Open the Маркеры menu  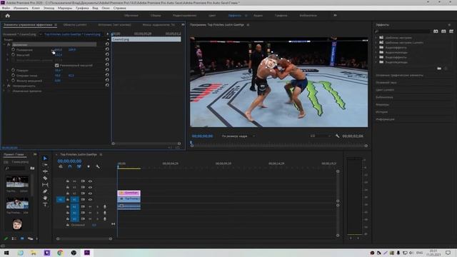65,8
